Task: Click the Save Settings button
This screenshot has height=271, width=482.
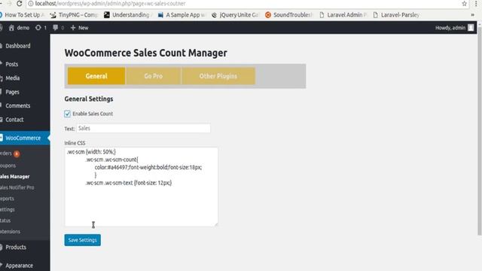Action: click(x=82, y=240)
